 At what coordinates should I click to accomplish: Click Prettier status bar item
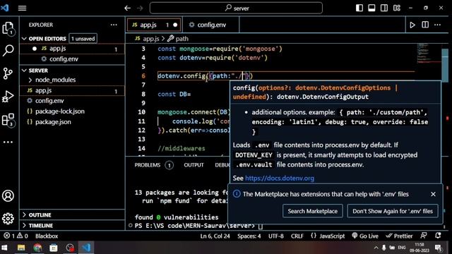tap(399, 236)
